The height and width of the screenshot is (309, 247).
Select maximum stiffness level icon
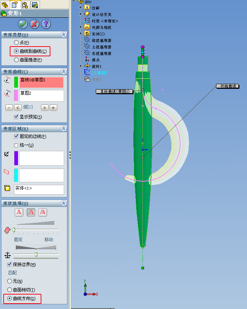pos(43,212)
